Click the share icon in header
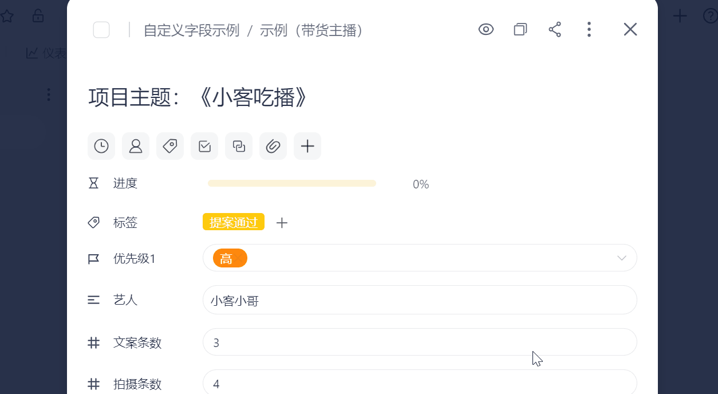Image resolution: width=718 pixels, height=394 pixels. click(555, 30)
